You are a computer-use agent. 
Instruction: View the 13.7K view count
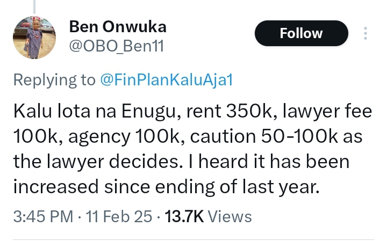click(184, 216)
